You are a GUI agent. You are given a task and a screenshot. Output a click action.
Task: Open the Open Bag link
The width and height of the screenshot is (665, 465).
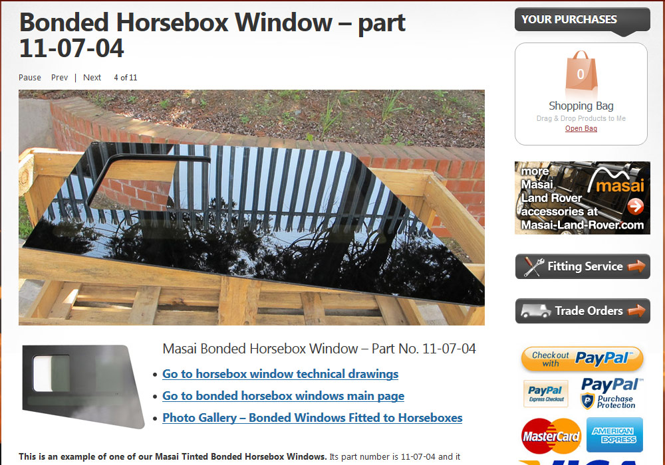581,128
